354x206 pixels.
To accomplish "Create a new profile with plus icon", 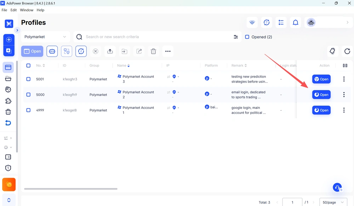I will 9,40.
